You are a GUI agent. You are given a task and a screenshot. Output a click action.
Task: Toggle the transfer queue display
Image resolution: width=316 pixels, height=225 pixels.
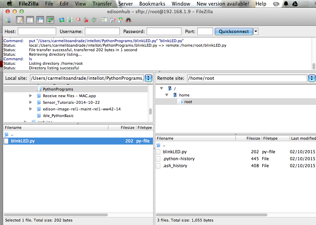tap(50, 20)
